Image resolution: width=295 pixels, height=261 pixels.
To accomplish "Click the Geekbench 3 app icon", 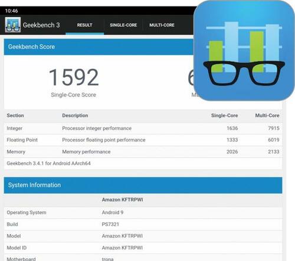I will (x=13, y=25).
